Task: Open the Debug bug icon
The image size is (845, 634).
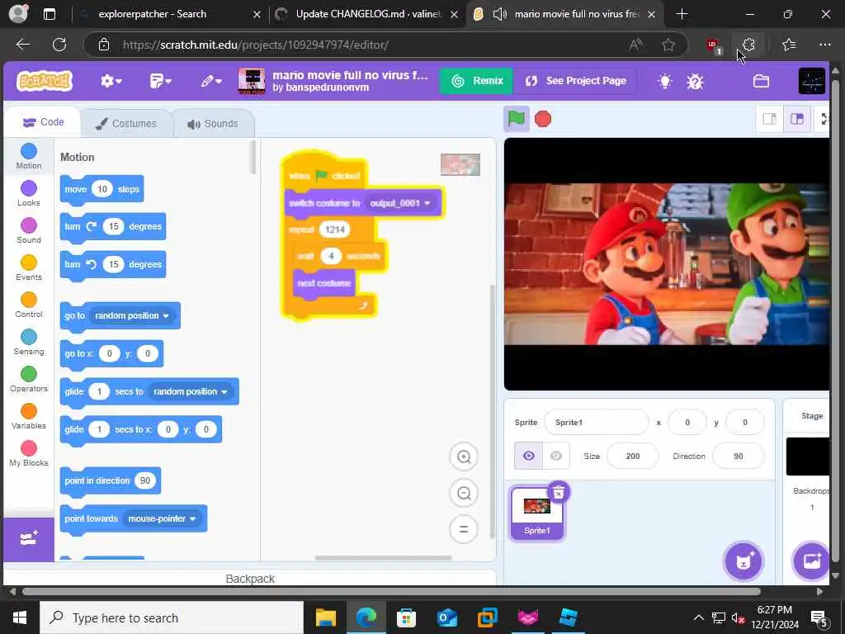Action: point(695,82)
